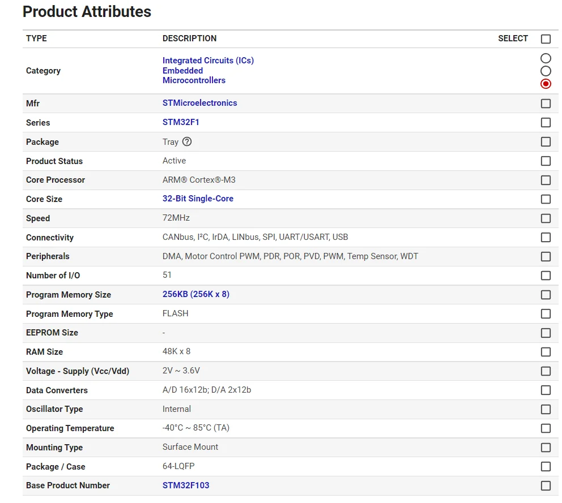The image size is (562, 503).
Task: Check the Core Size row checkbox
Action: [546, 199]
